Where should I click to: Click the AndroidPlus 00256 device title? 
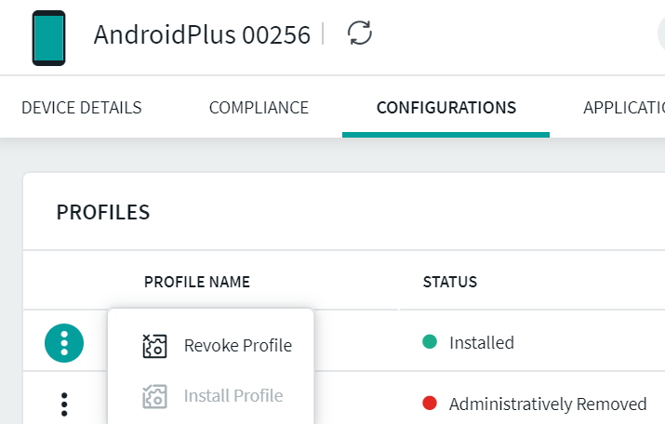point(202,35)
